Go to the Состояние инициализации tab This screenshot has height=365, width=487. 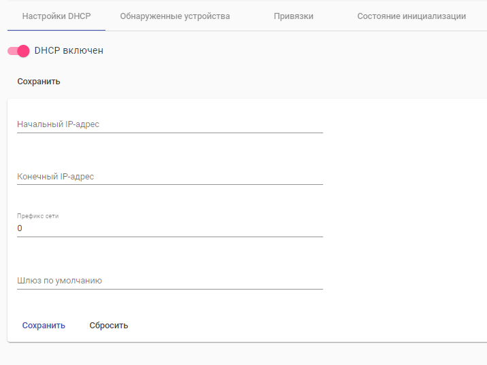(x=412, y=16)
